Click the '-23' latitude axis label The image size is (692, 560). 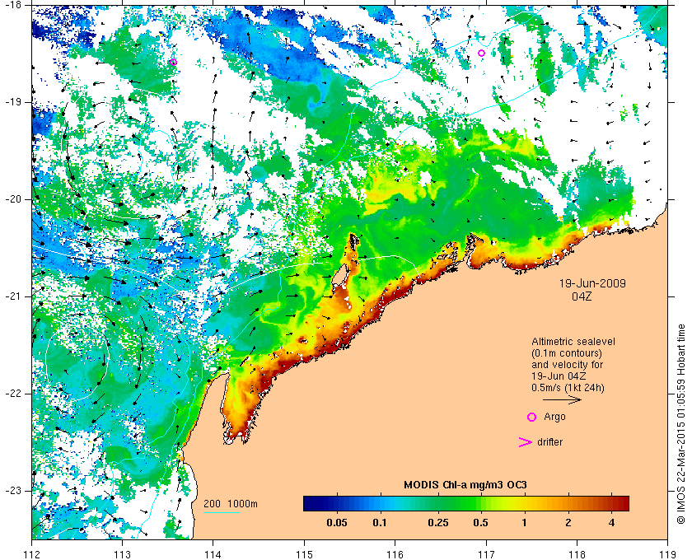(x=12, y=491)
